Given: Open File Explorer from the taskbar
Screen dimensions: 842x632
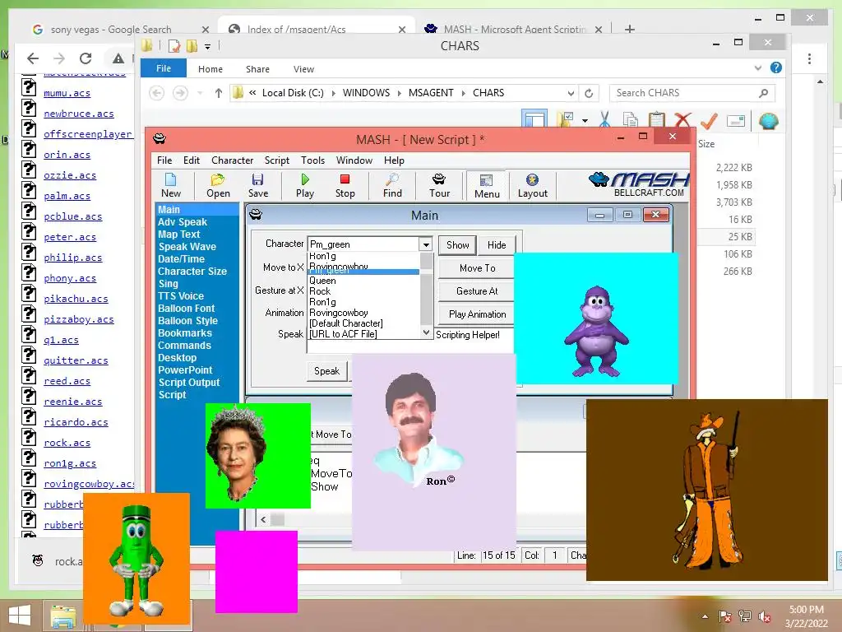Looking at the screenshot, I should tap(62, 616).
